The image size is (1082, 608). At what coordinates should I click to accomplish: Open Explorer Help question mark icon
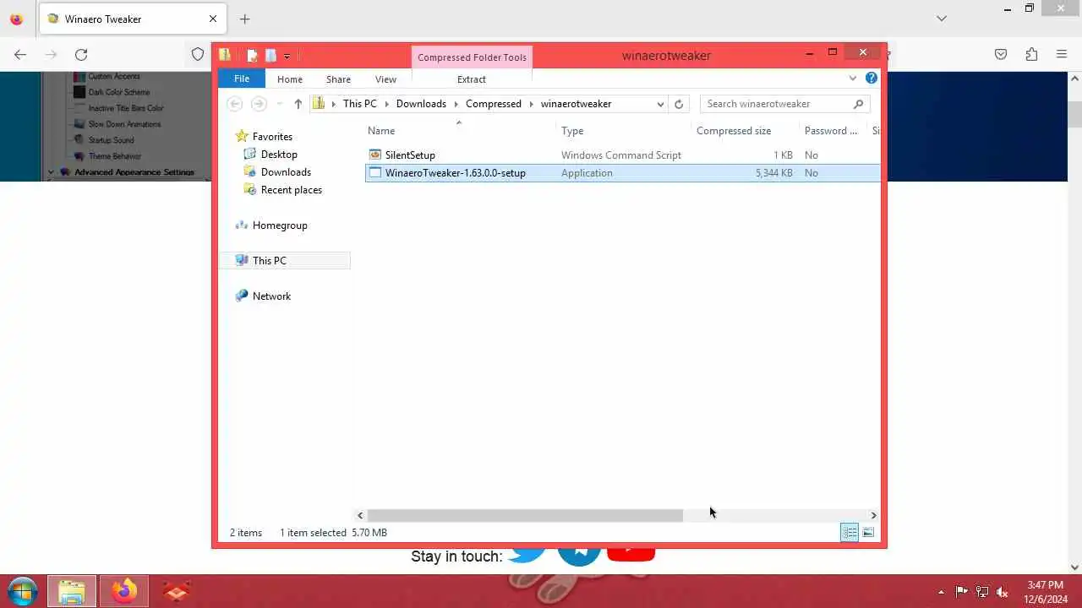click(x=872, y=78)
